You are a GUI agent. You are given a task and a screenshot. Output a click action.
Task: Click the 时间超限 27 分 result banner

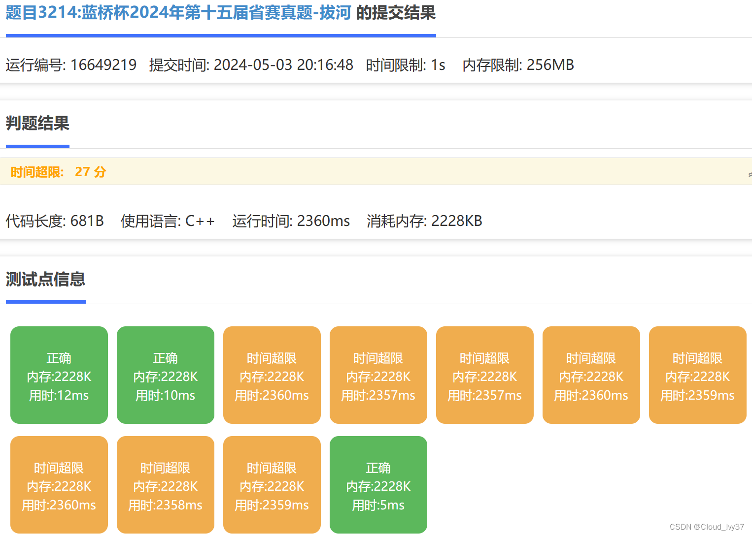[58, 172]
